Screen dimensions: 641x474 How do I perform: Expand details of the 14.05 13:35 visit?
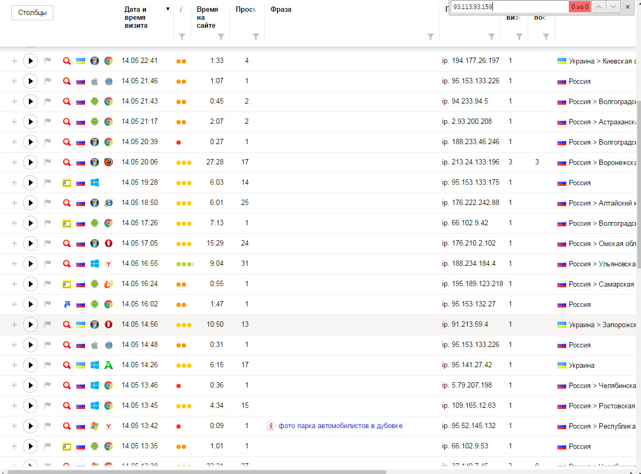point(14,446)
